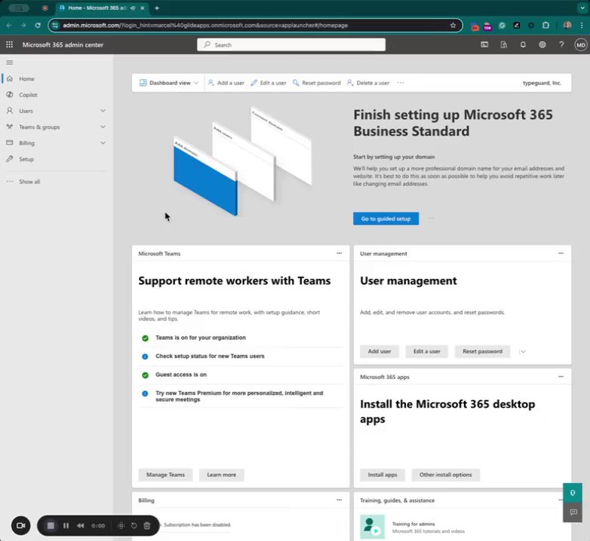
Task: Open the feedback chat floating button
Action: 573,512
